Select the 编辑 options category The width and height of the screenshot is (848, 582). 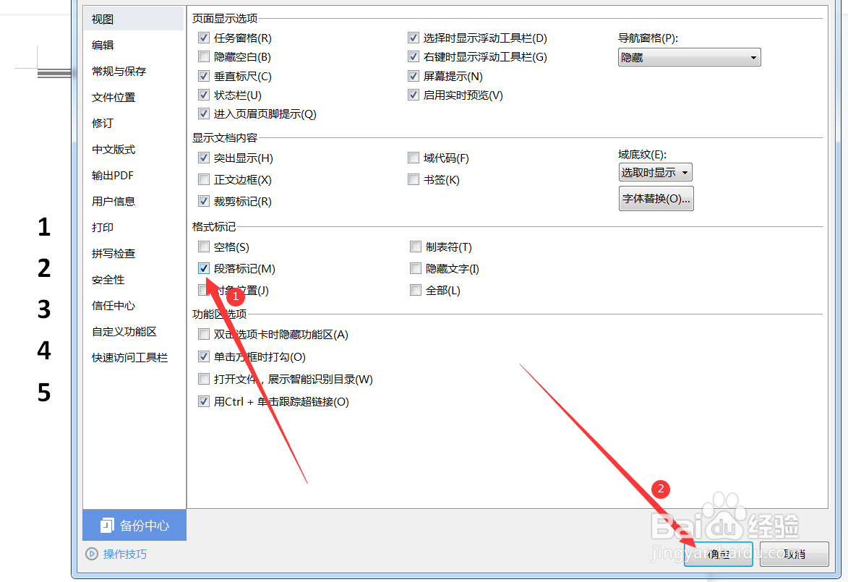[103, 45]
